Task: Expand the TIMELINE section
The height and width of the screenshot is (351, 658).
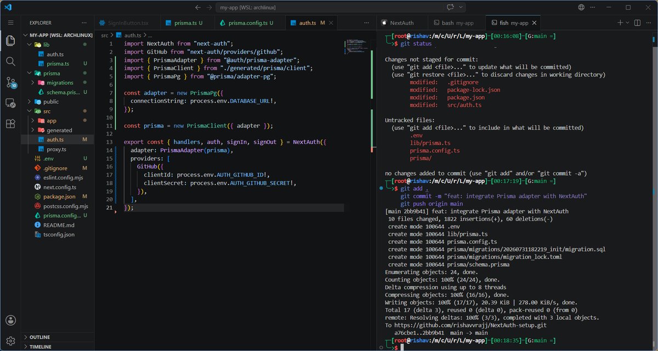Action: click(58, 347)
